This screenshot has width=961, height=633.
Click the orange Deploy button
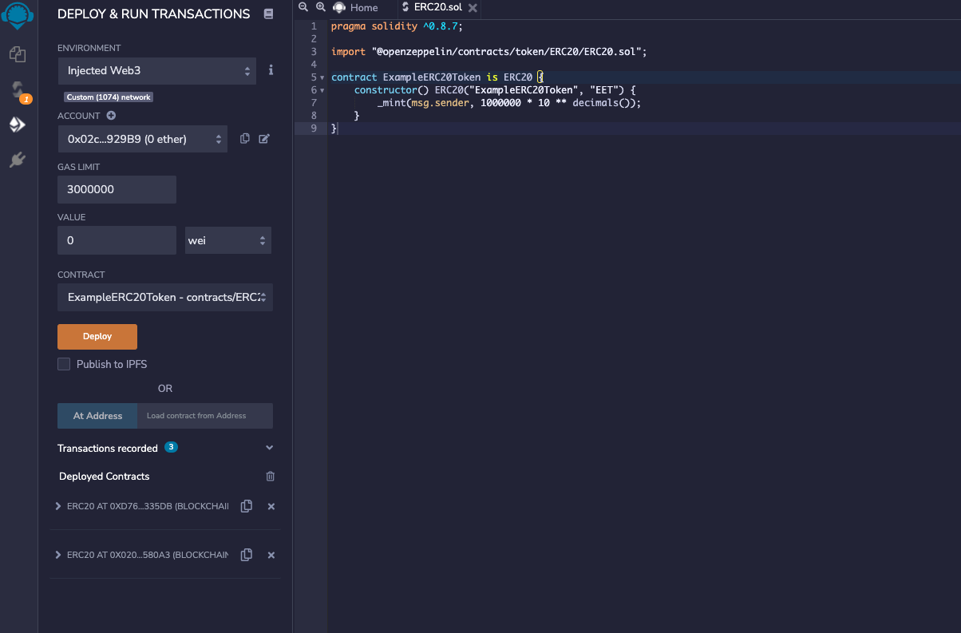97,337
